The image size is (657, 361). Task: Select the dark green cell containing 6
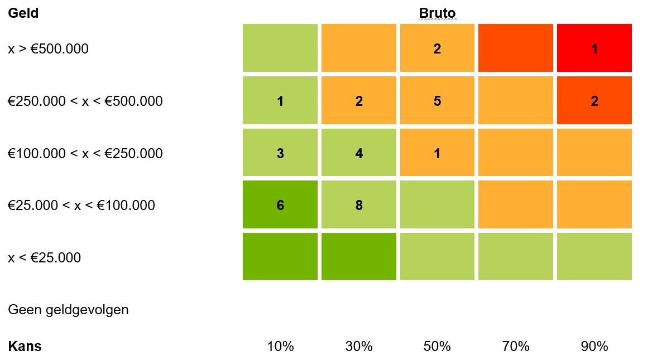coord(280,205)
